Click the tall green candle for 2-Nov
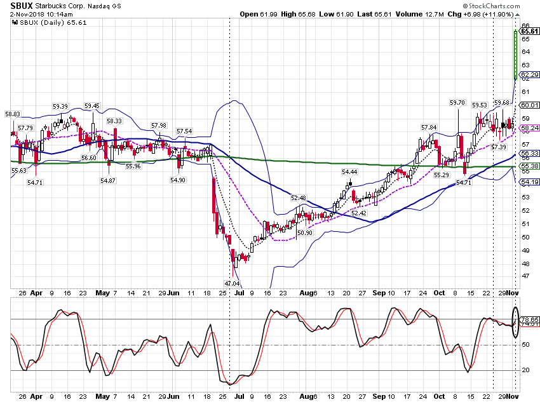The width and height of the screenshot is (540, 402). (516, 55)
